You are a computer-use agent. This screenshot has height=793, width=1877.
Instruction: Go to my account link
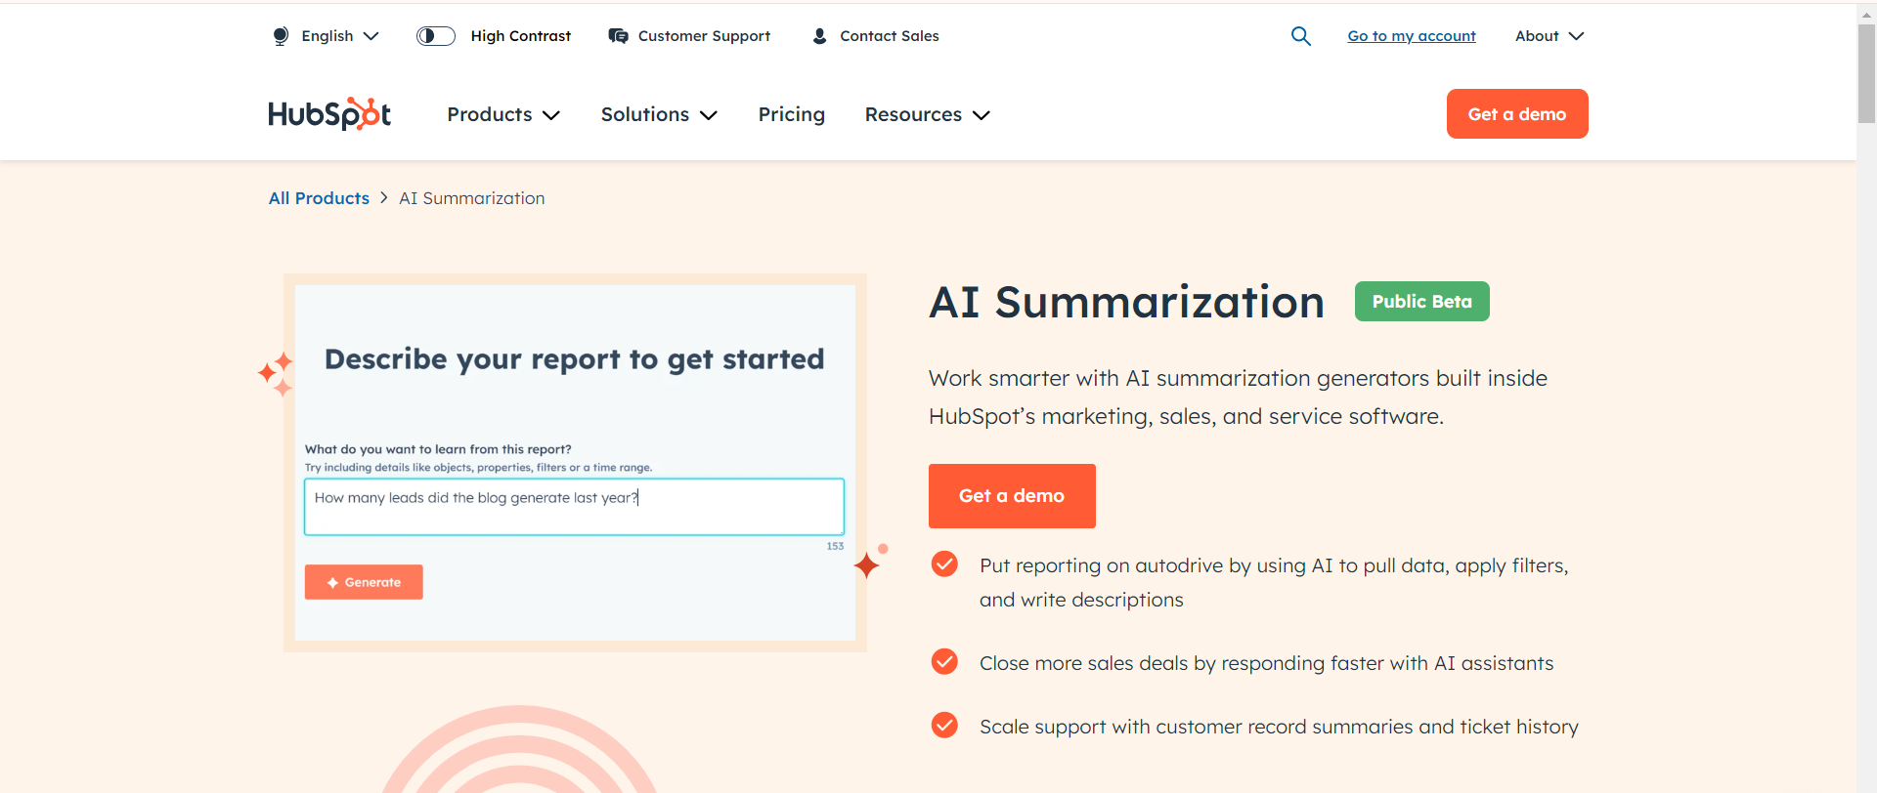1412,36
